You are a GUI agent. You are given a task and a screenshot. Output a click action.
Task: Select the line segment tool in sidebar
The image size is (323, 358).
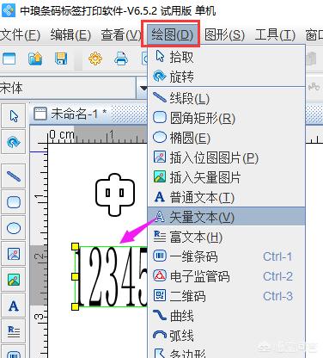click(14, 176)
